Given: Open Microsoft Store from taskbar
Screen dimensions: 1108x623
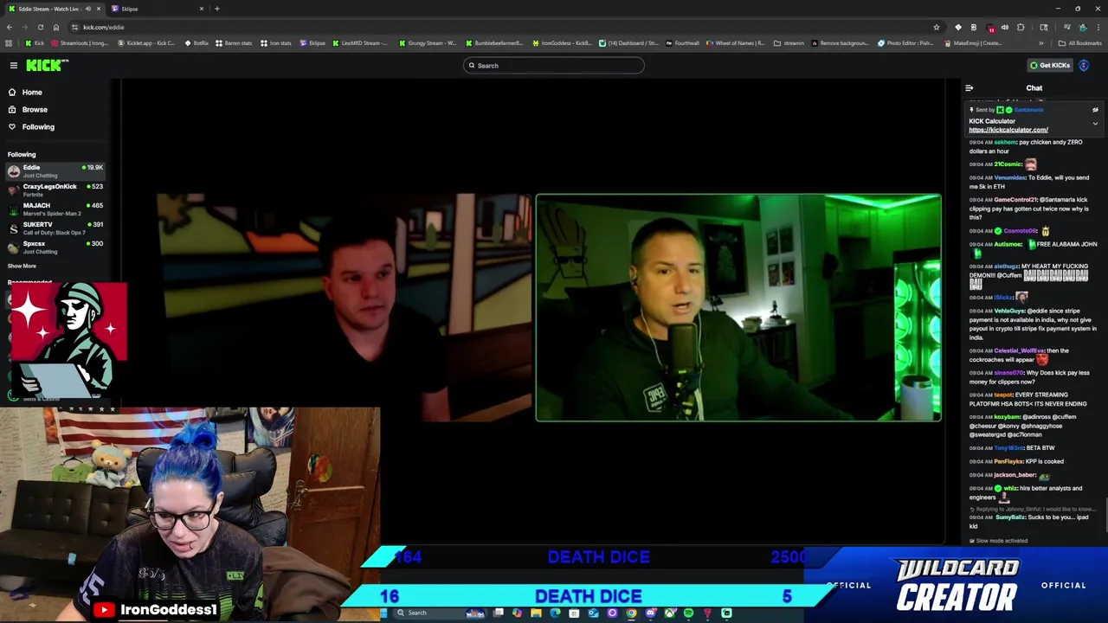Looking at the screenshot, I should pyautogui.click(x=574, y=613).
